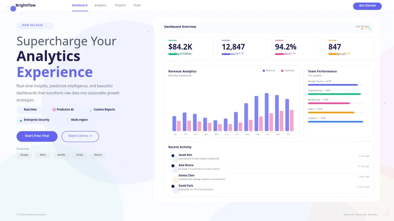Open the Dashboard nav tab
Image resolution: width=394 pixels, height=221 pixels.
(x=80, y=5)
